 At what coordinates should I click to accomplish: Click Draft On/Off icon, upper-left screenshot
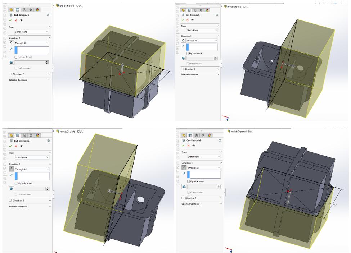[12, 63]
